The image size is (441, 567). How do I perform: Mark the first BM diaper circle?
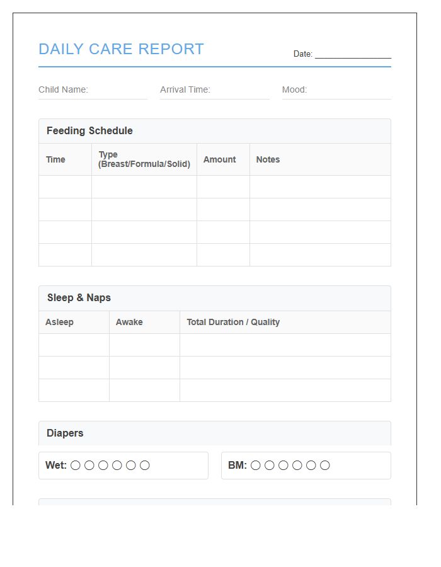click(256, 466)
